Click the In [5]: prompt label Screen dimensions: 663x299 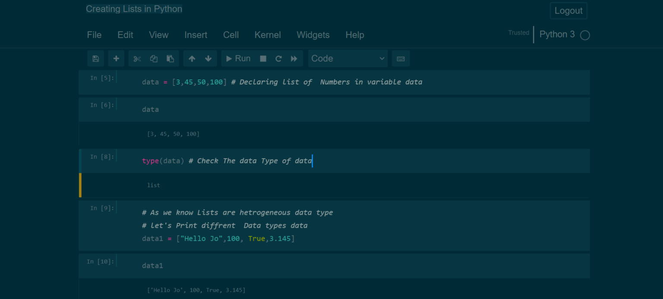point(102,78)
